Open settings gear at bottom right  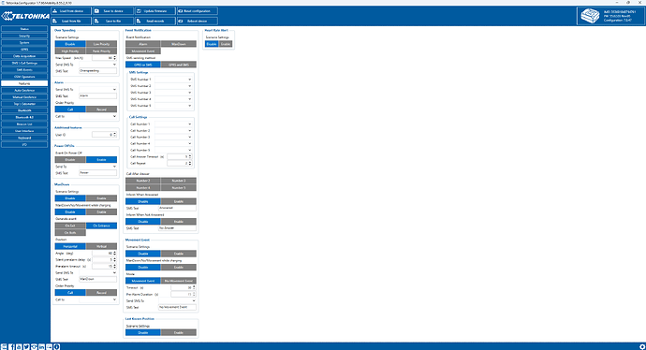(x=642, y=346)
